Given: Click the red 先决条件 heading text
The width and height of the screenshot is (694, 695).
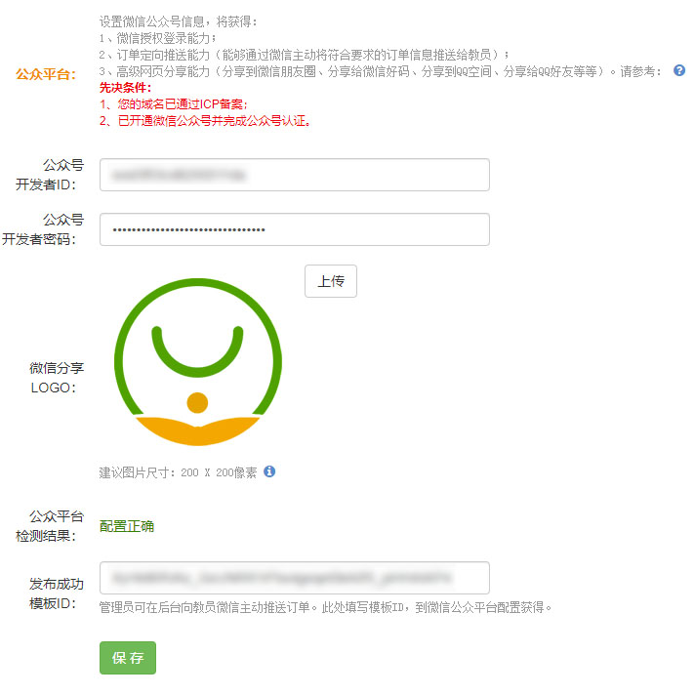Looking at the screenshot, I should click(x=125, y=87).
